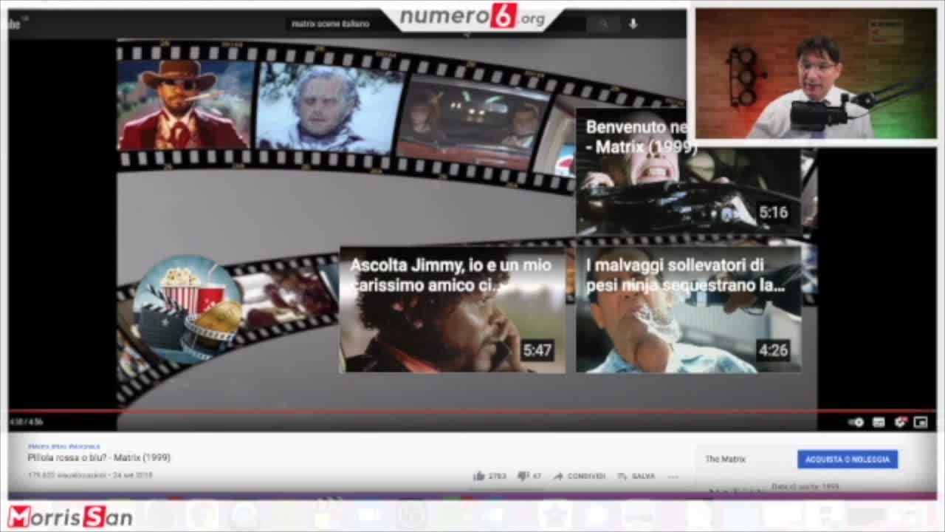945x532 pixels.
Task: Click the ACQUISTA O NOLEGGIA button
Action: coord(848,459)
